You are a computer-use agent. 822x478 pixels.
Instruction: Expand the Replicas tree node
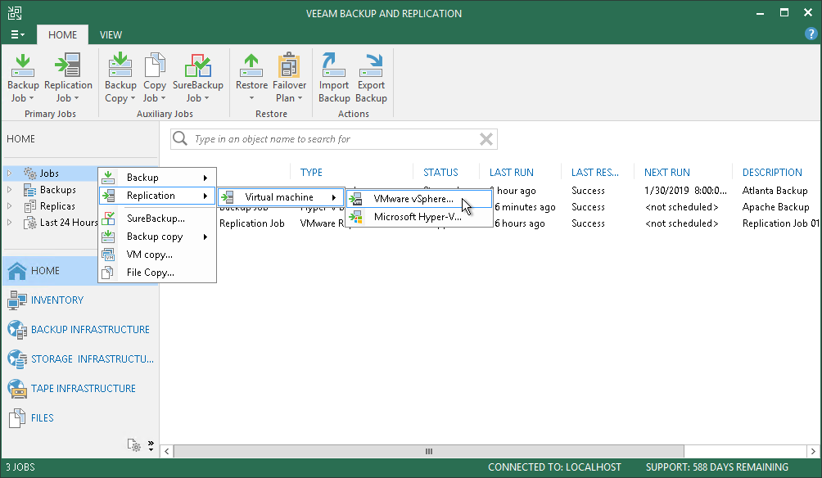[x=9, y=206]
